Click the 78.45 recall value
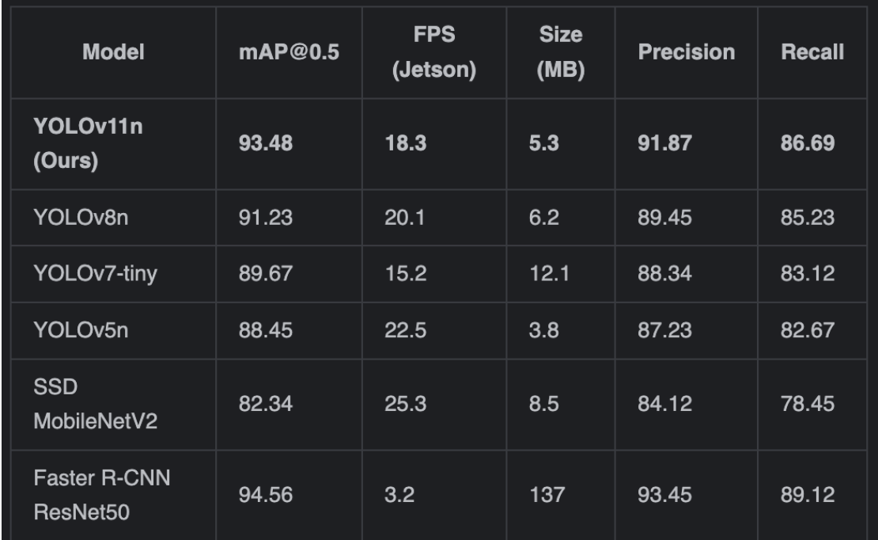Image resolution: width=878 pixels, height=540 pixels. (807, 405)
